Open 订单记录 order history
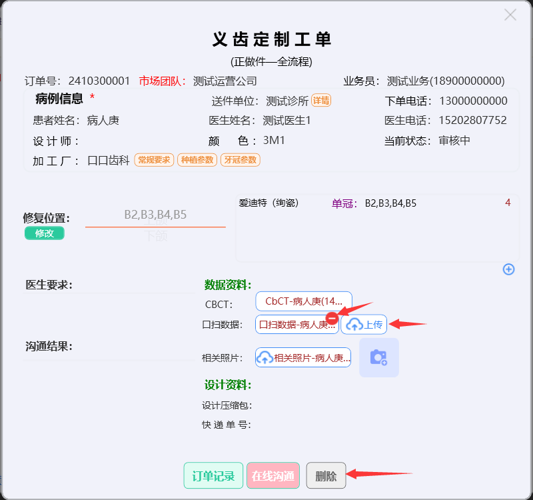 213,476
